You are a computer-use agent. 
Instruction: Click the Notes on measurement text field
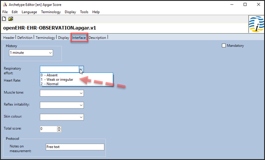point(75,147)
